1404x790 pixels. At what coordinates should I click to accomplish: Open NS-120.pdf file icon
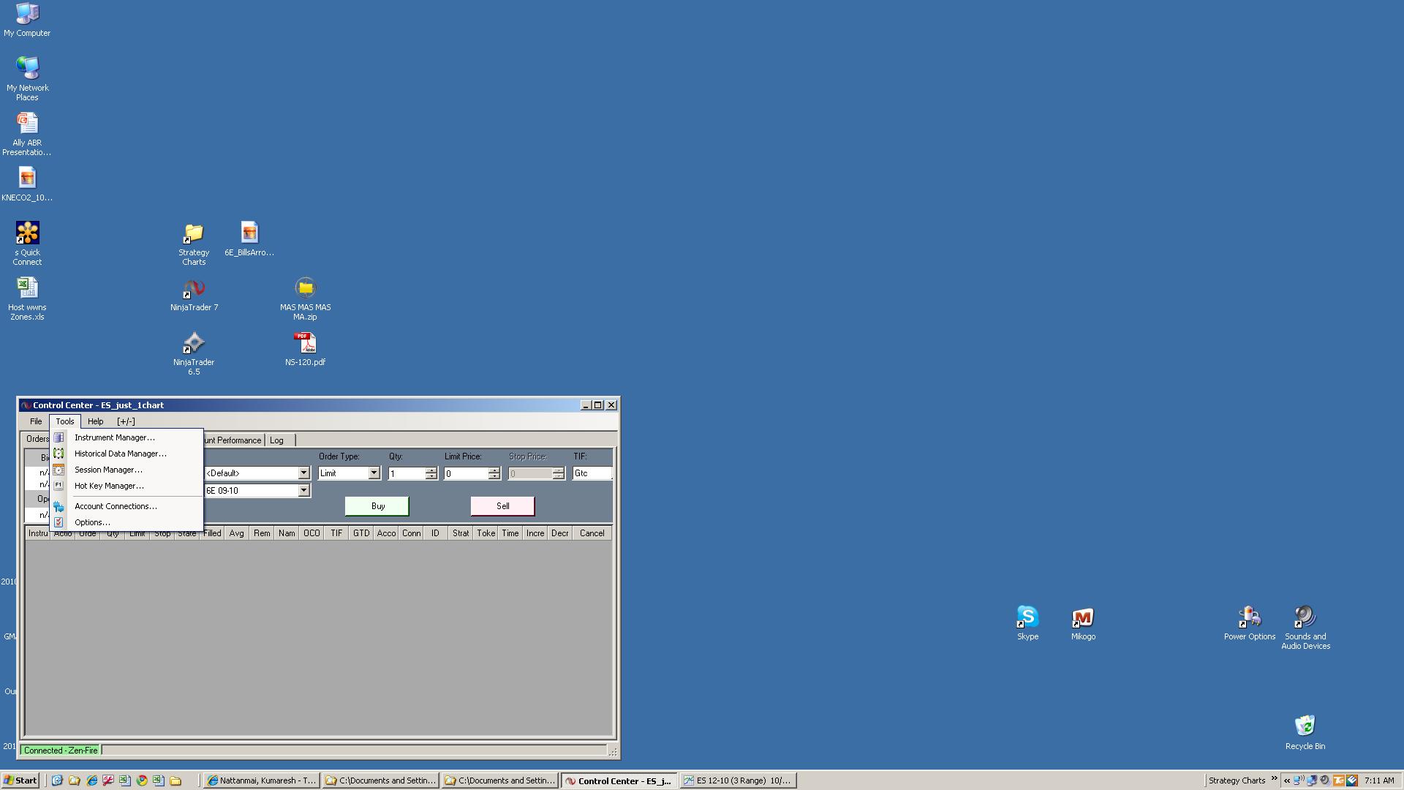click(x=305, y=344)
